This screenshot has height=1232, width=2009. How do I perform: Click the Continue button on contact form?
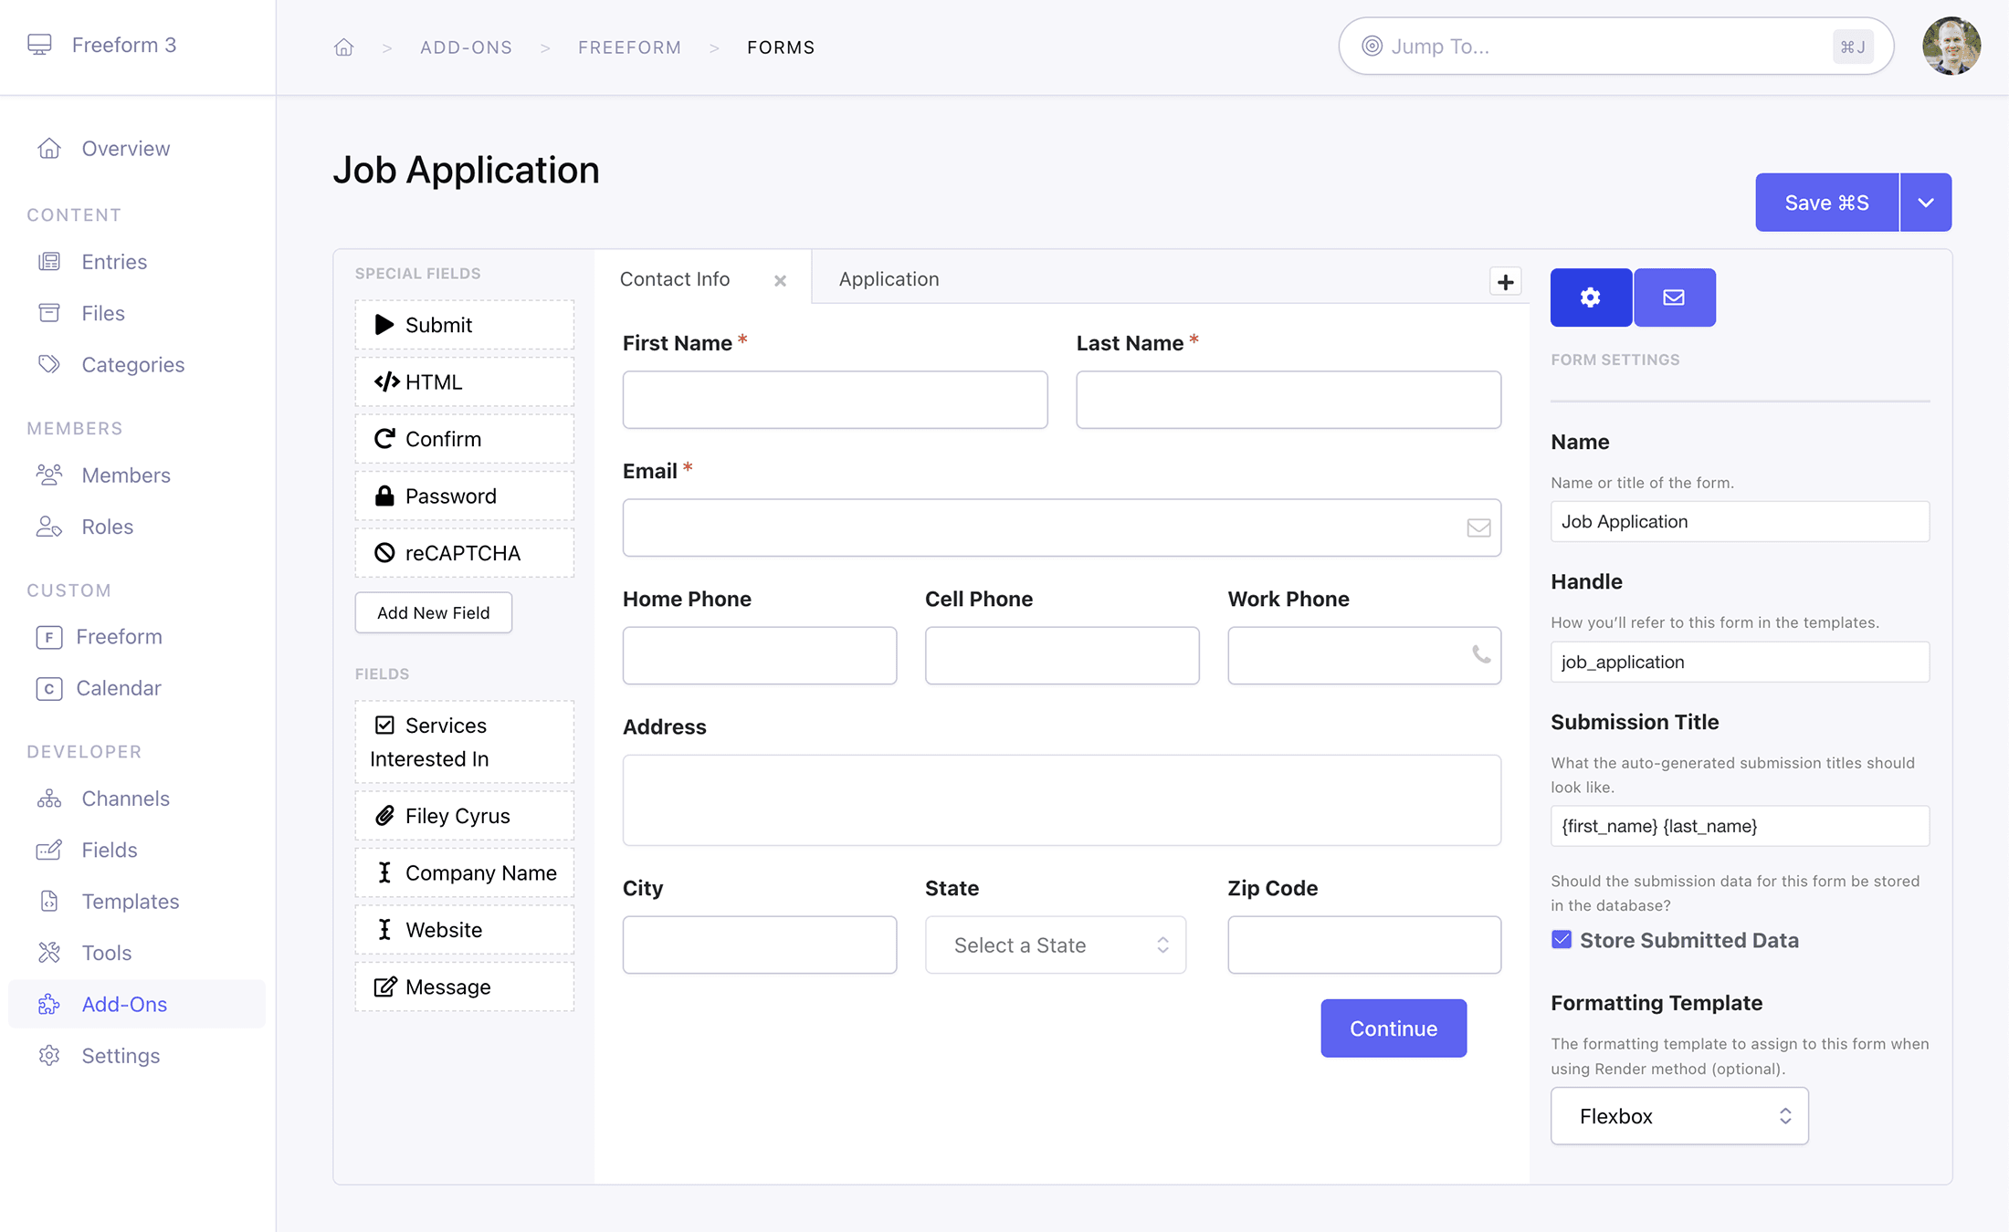click(1394, 1028)
